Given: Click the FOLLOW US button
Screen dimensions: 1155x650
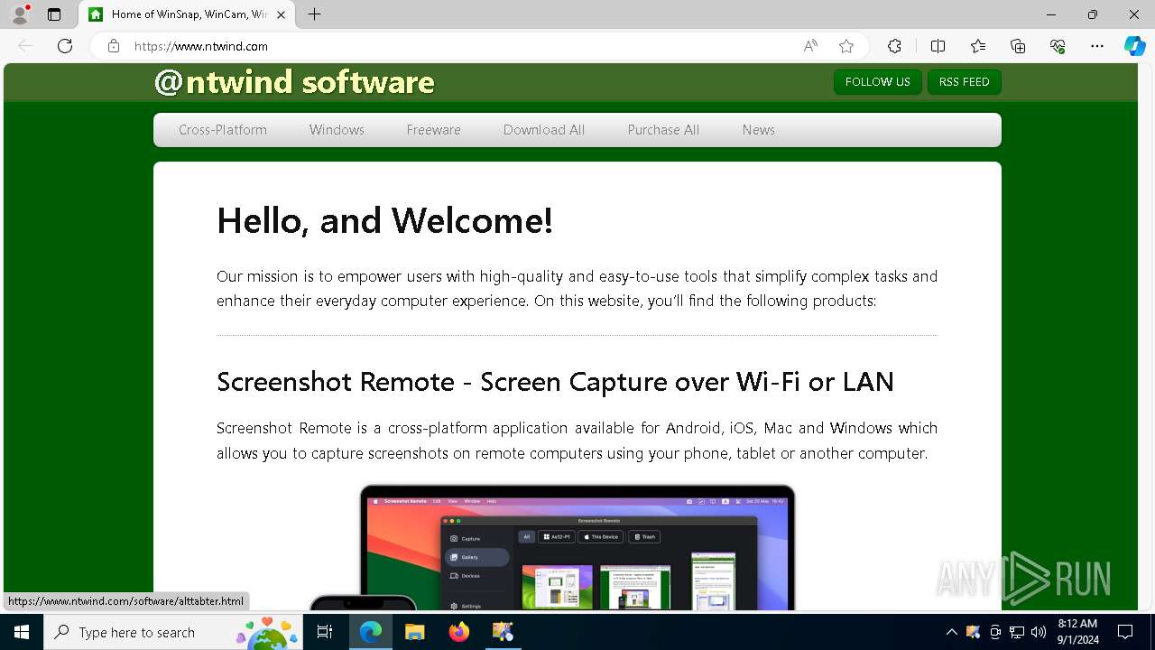Looking at the screenshot, I should (878, 82).
